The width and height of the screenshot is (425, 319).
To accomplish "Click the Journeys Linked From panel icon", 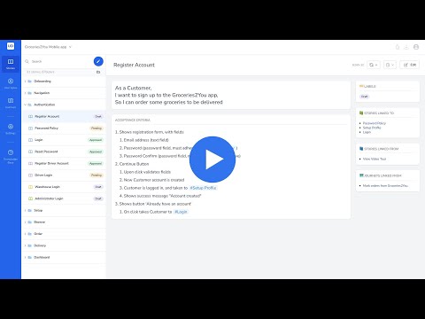I will (x=361, y=175).
